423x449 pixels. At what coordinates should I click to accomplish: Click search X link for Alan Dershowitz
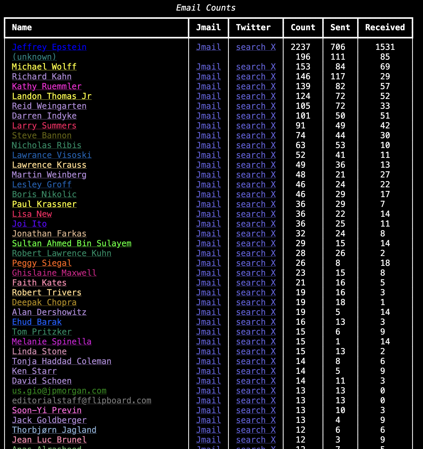(256, 312)
